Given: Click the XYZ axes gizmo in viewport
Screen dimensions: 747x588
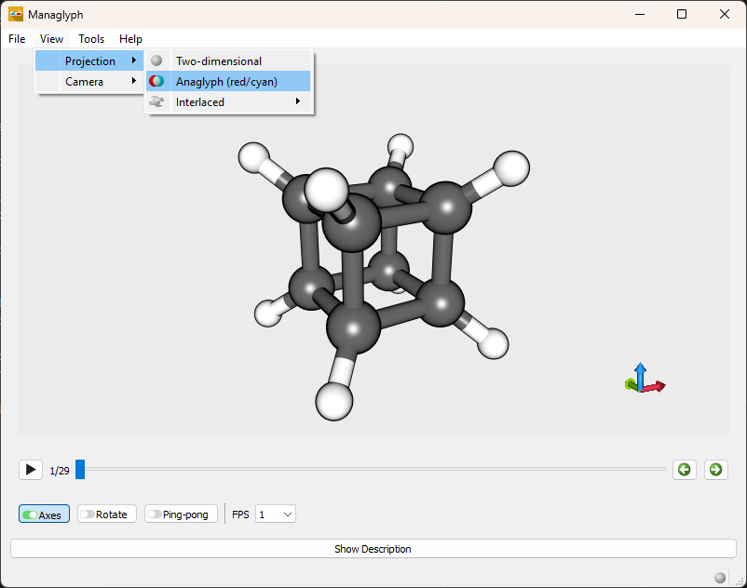Looking at the screenshot, I should (x=644, y=380).
